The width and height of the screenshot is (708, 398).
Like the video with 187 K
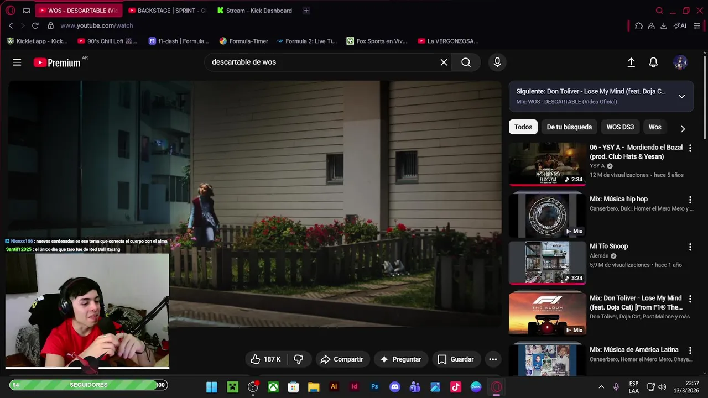(x=265, y=359)
